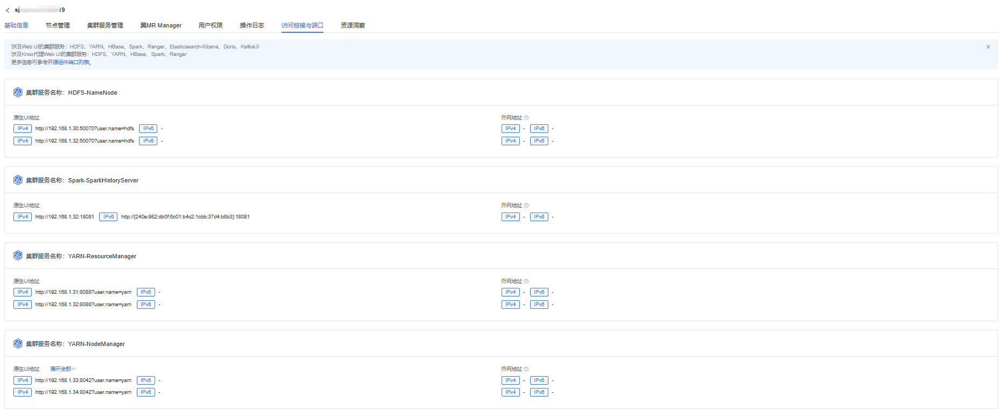Open HDFS link http://192.168.1.30:50070
Screen dimensions: 1002x417
[x=85, y=129]
